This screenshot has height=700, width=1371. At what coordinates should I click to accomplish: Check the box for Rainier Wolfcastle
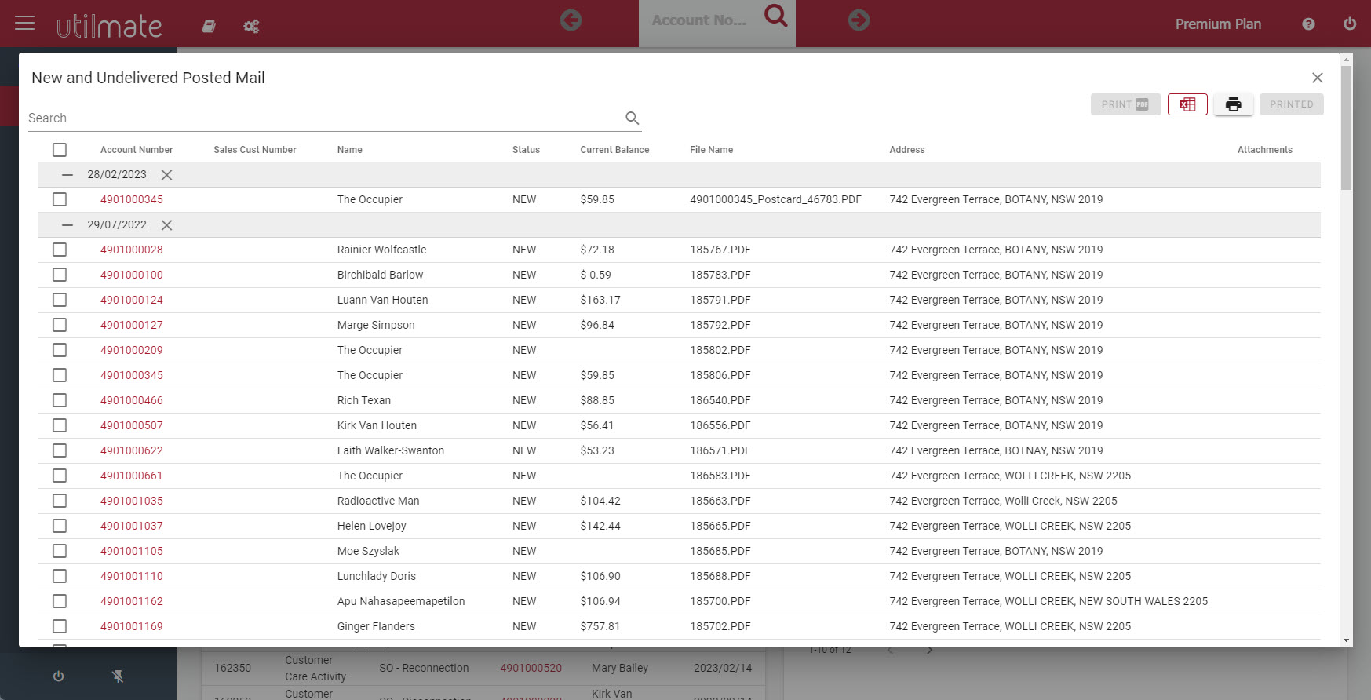(x=60, y=250)
